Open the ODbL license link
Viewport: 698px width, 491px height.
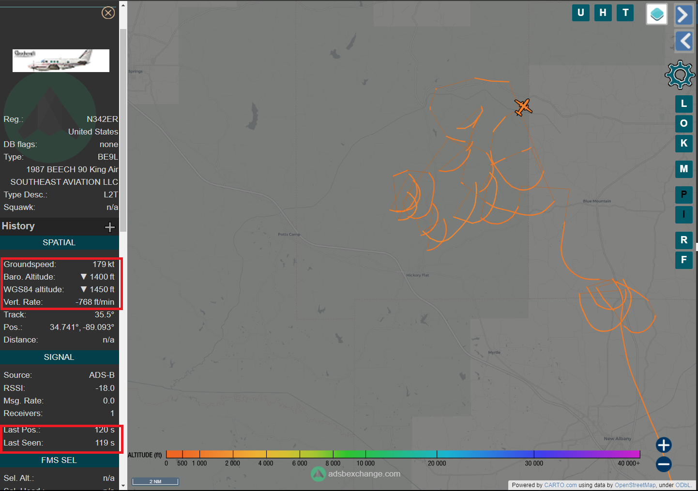click(x=683, y=485)
